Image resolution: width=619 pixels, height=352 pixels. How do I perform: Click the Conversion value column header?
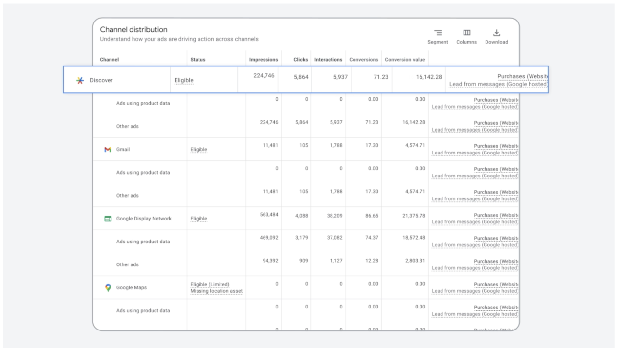click(405, 59)
